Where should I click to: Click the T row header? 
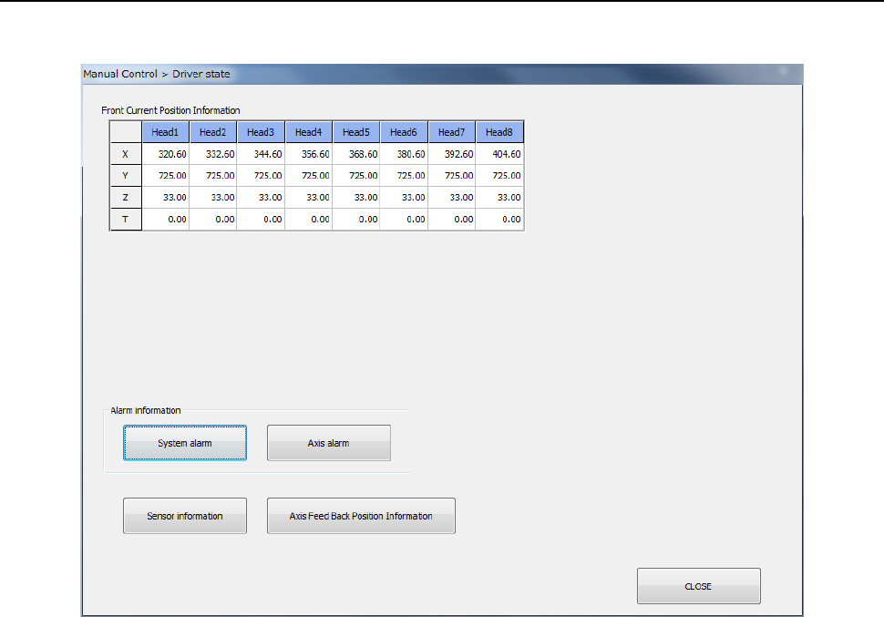coord(126,220)
